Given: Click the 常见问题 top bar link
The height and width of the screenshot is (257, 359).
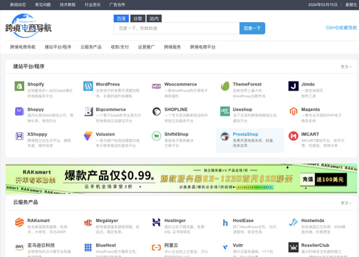Looking at the screenshot, I should tap(43, 5).
